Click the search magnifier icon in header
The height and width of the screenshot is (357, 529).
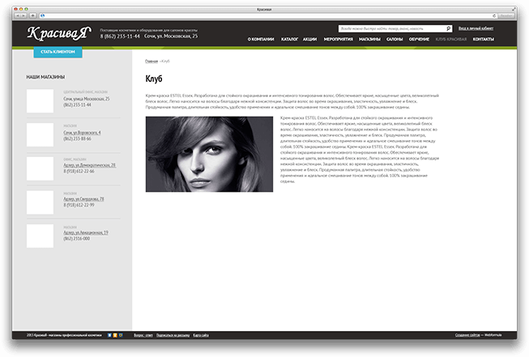point(448,28)
